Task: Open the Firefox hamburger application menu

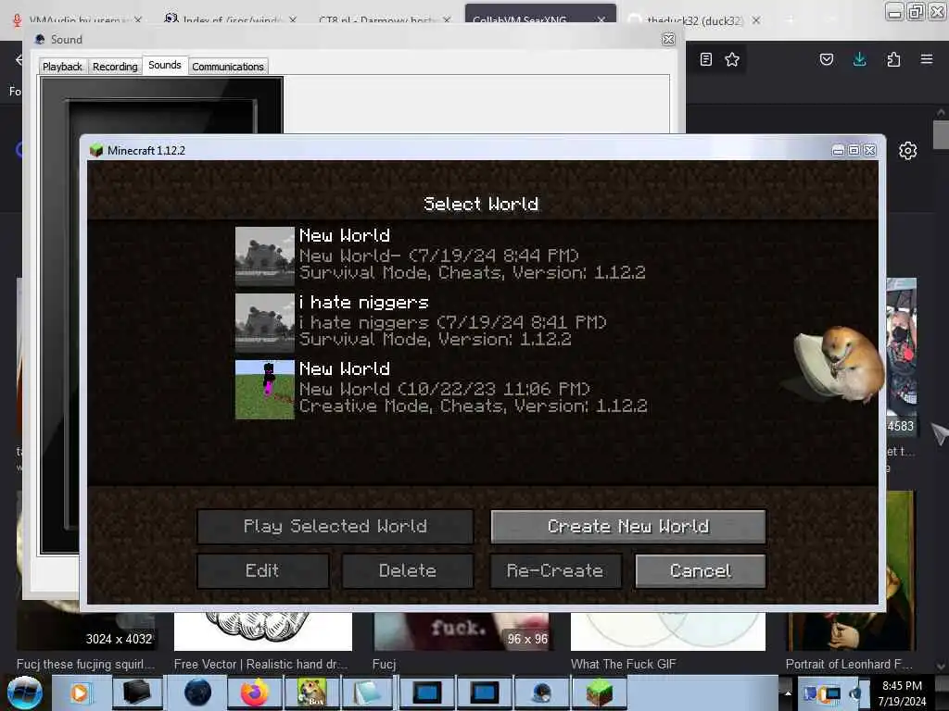Action: click(x=926, y=59)
